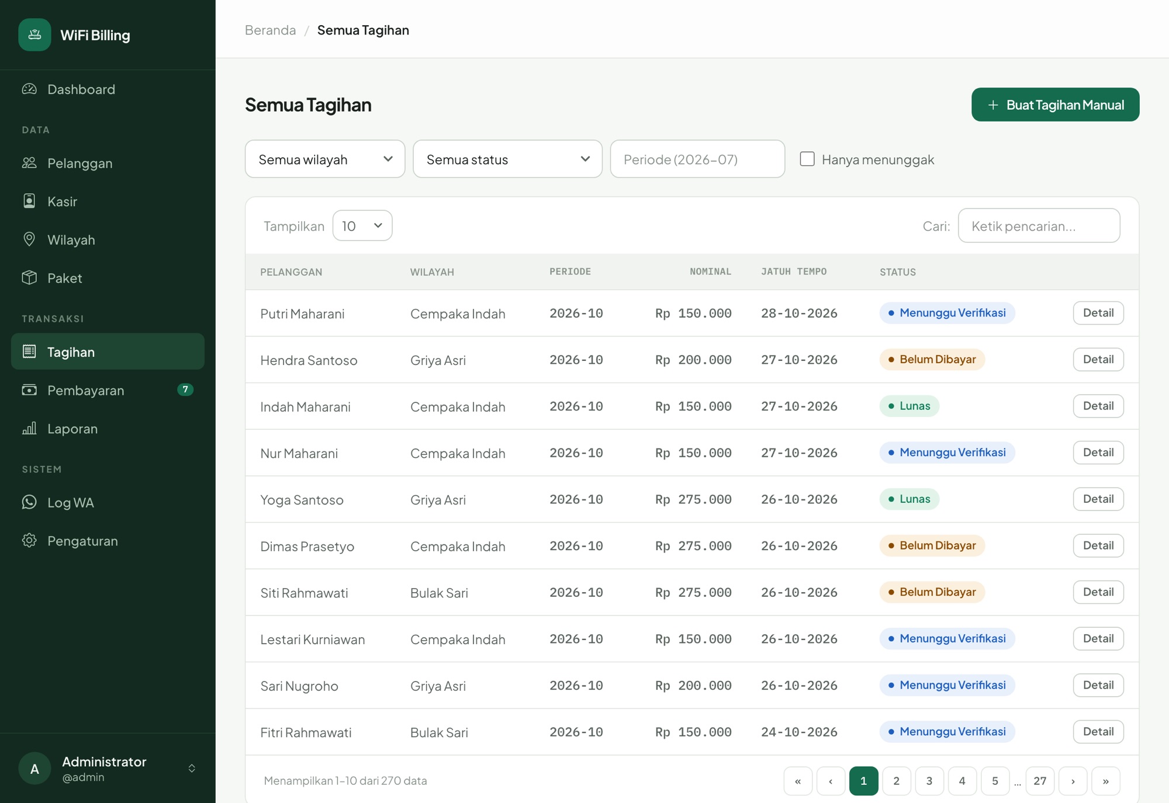Jump to first page double arrow
Image resolution: width=1169 pixels, height=803 pixels.
click(798, 781)
